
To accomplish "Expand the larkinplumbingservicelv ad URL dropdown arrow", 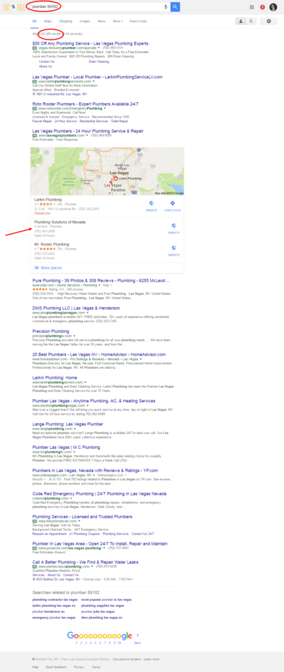I will click(94, 81).
